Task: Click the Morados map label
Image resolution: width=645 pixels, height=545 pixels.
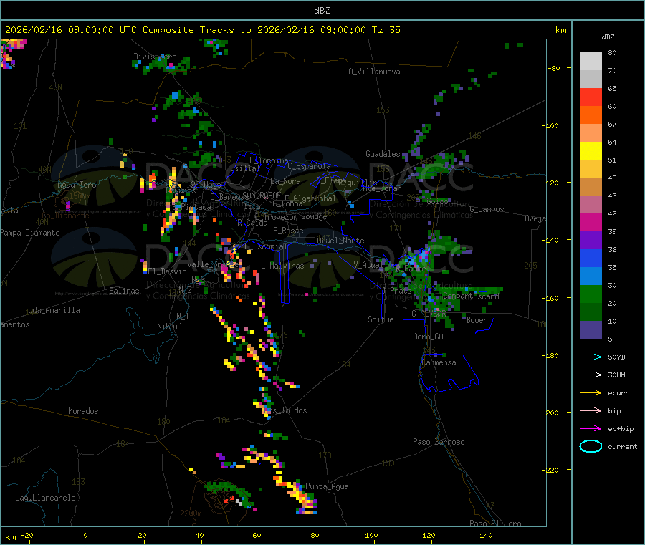Action: [83, 411]
